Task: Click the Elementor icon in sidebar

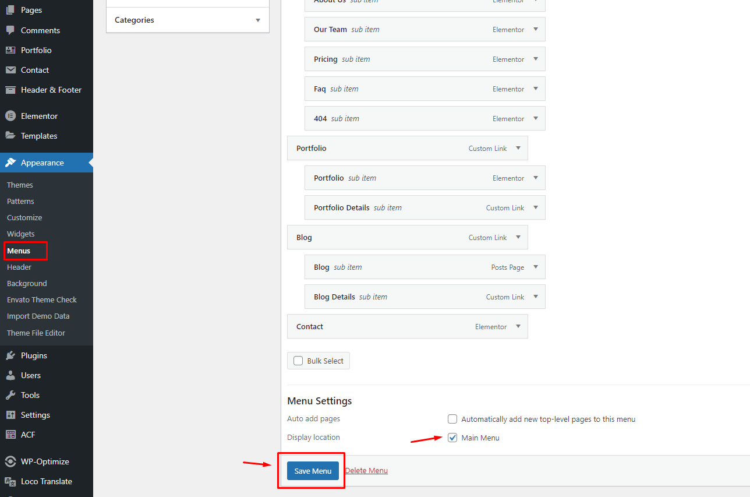Action: pos(10,116)
